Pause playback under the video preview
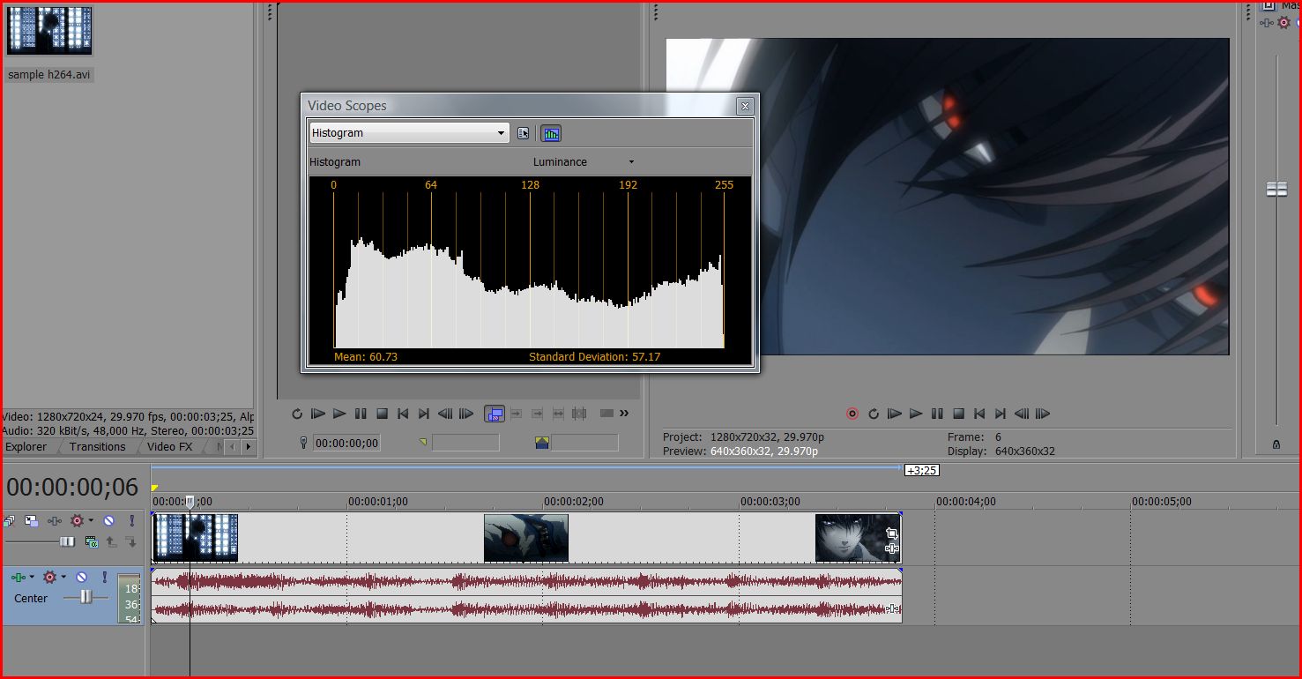1302x679 pixels. tap(937, 414)
